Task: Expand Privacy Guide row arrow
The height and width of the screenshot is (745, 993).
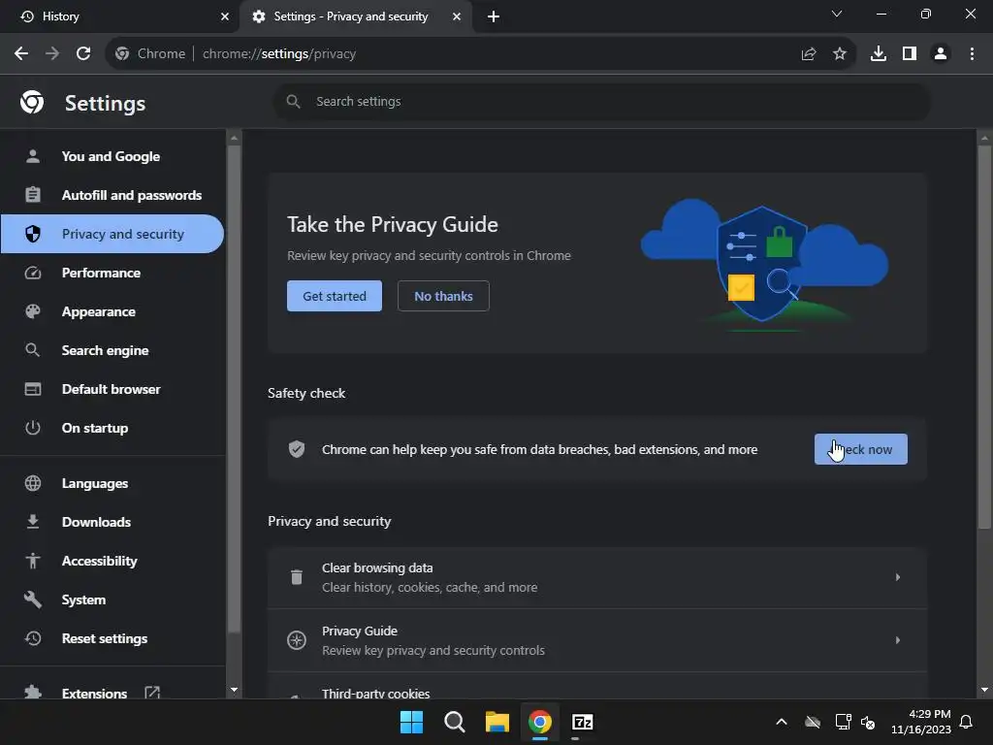Action: [x=897, y=640]
